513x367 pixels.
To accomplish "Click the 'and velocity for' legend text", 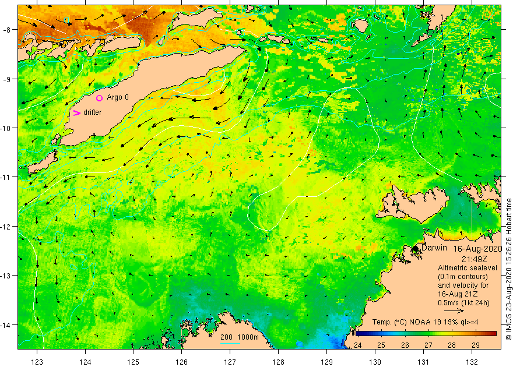I will [x=463, y=285].
